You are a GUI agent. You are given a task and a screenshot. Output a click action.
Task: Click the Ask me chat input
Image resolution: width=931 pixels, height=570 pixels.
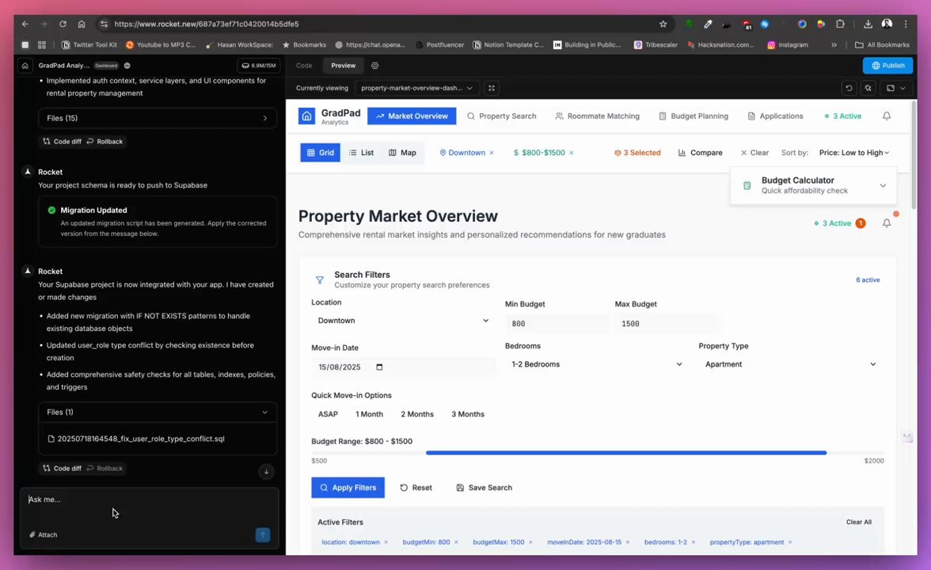[149, 500]
